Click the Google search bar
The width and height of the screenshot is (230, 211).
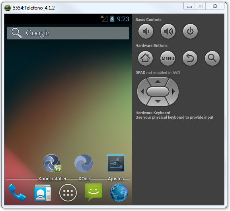pyautogui.click(x=68, y=33)
